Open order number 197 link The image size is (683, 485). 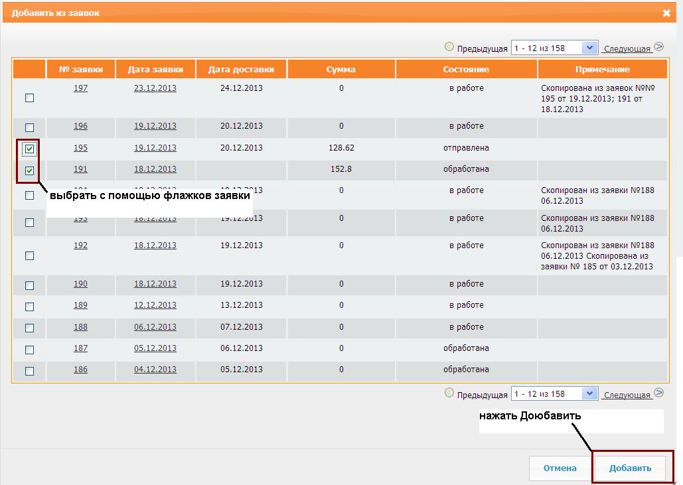[x=80, y=88]
